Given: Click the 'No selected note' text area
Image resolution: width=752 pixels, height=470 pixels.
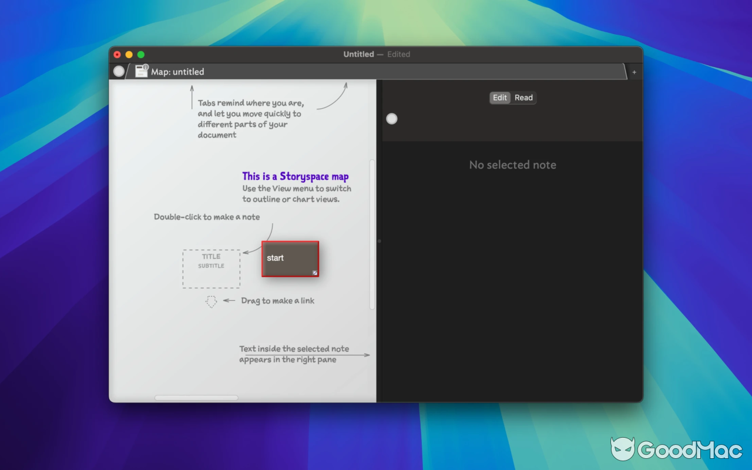Looking at the screenshot, I should click(512, 165).
